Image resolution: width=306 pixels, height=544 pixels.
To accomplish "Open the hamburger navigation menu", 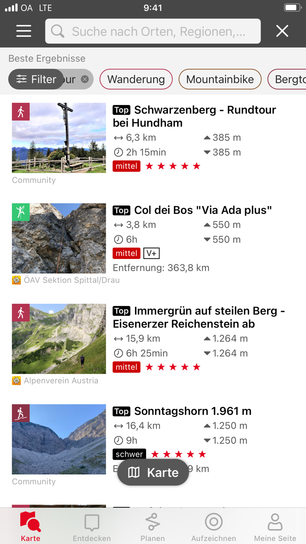I will [x=23, y=31].
